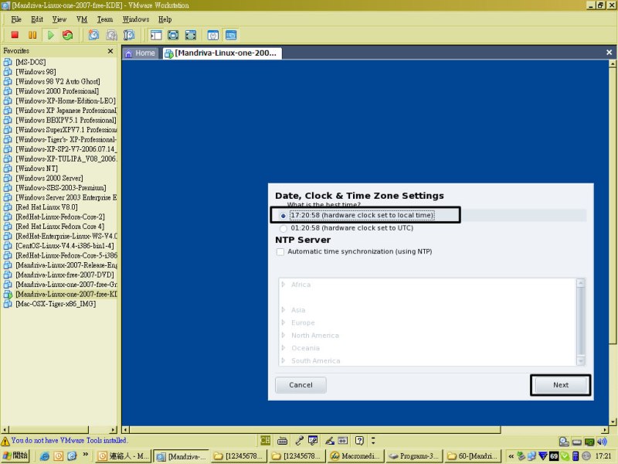618x464 pixels.
Task: Expand the Oceania time zone group
Action: pyautogui.click(x=283, y=348)
